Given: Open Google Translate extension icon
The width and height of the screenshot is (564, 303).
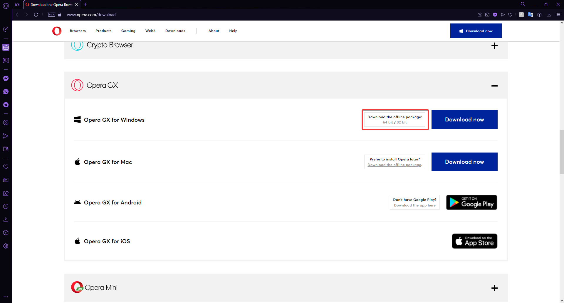Looking at the screenshot, I should point(531,15).
